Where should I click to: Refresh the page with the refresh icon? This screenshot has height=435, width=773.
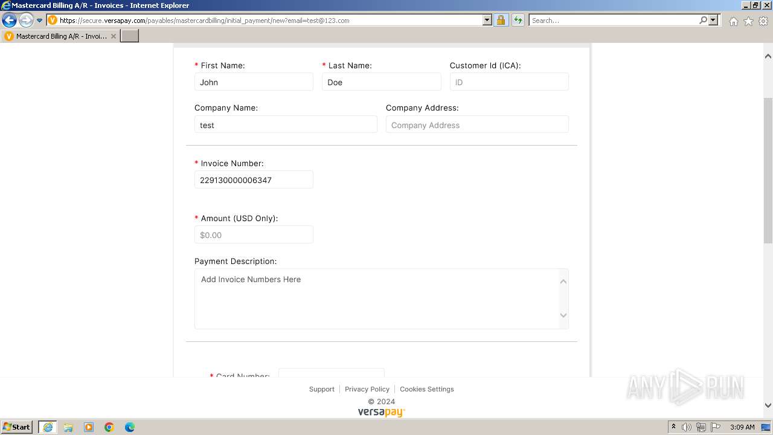point(518,21)
